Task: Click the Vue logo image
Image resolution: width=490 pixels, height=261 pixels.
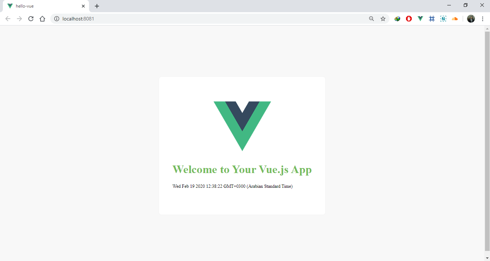Action: coord(242,126)
